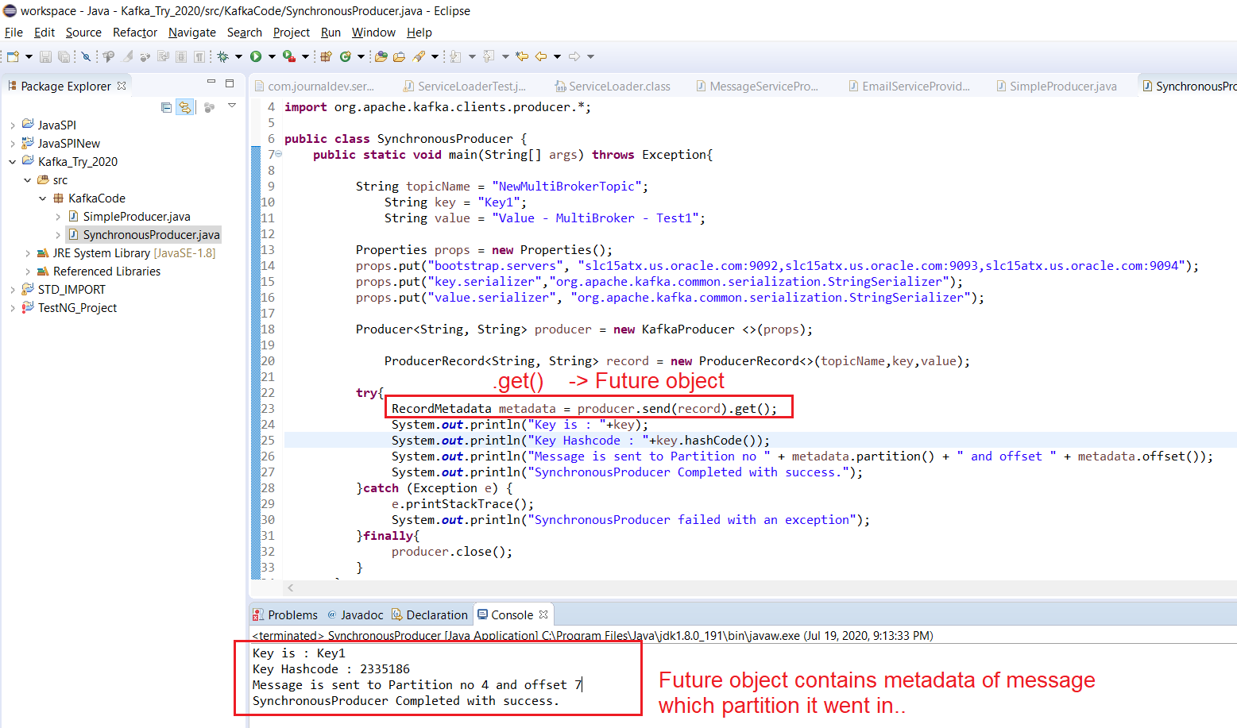1237x728 pixels.
Task: Run the application using the Run toolbar icon
Action: click(255, 56)
